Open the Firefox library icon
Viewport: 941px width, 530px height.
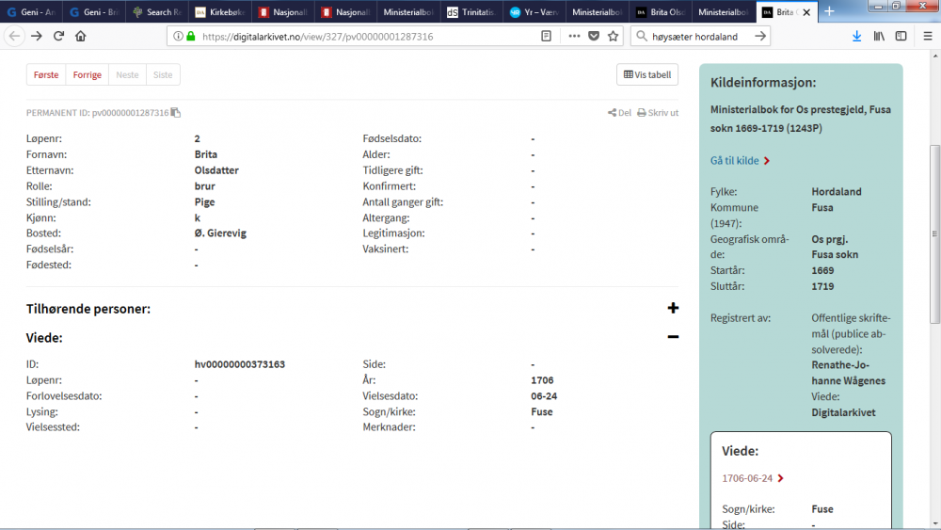pos(879,36)
